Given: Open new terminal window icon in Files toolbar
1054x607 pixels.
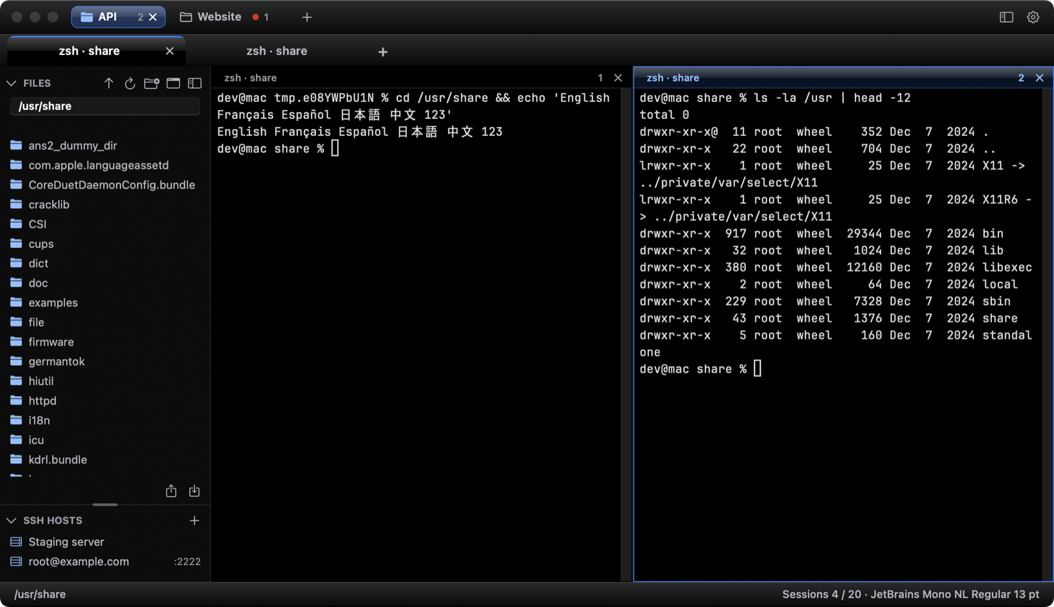Looking at the screenshot, I should coord(173,83).
